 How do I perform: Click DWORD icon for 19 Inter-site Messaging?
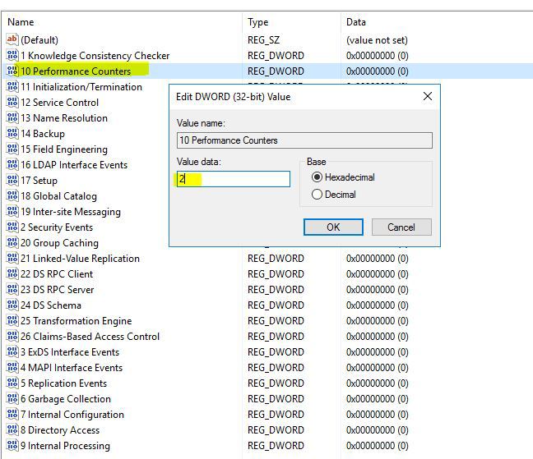[12, 211]
